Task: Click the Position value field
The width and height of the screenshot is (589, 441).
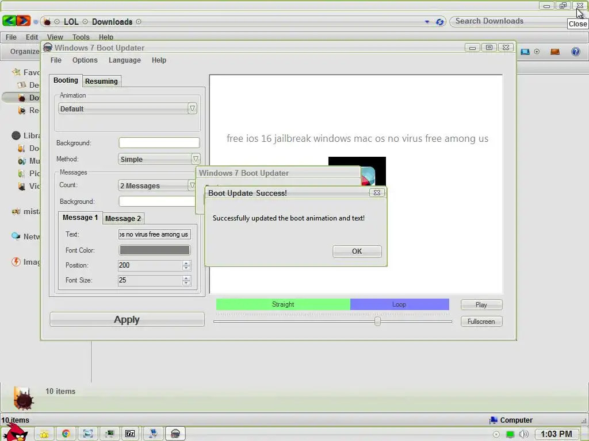Action: click(150, 265)
